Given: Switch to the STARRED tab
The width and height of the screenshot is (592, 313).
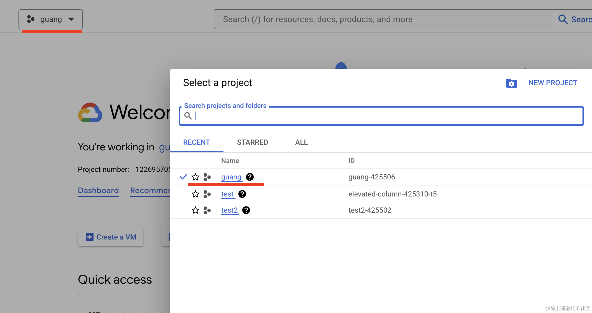Looking at the screenshot, I should (x=252, y=142).
